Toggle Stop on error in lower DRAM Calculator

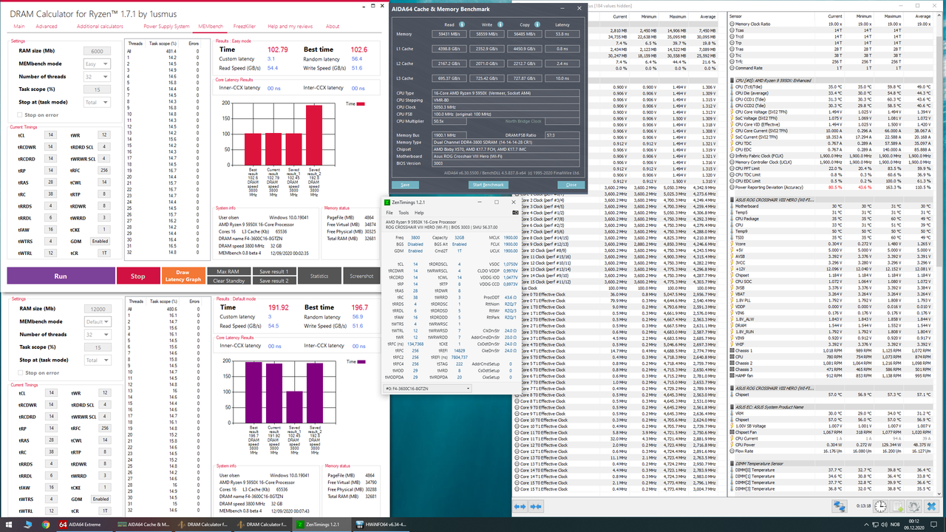coord(20,372)
